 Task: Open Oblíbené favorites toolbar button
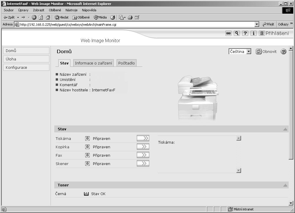pos(81,18)
